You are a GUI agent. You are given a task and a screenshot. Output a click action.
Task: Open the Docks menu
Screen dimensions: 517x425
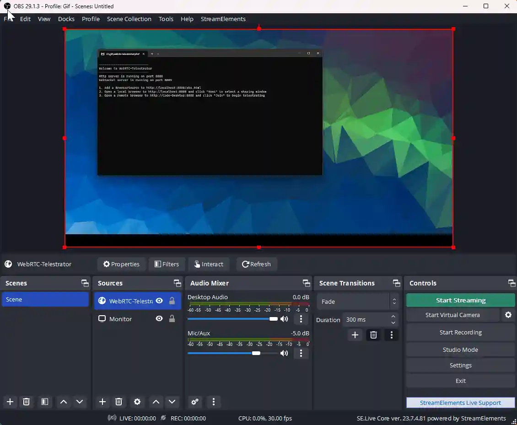tap(66, 19)
